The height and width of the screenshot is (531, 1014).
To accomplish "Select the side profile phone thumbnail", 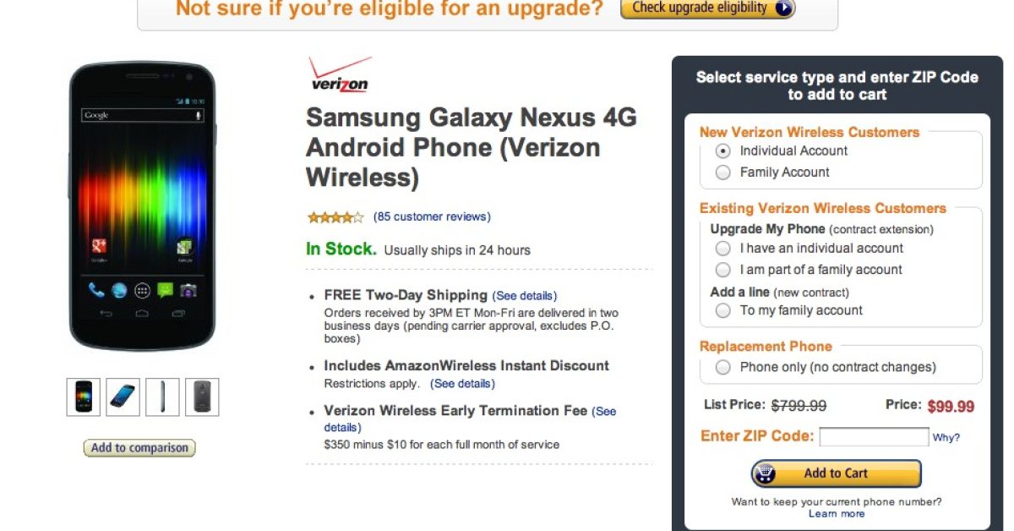I will tap(162, 397).
